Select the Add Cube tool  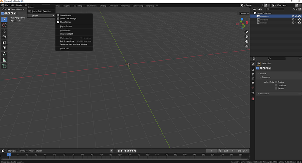(x=4, y=66)
